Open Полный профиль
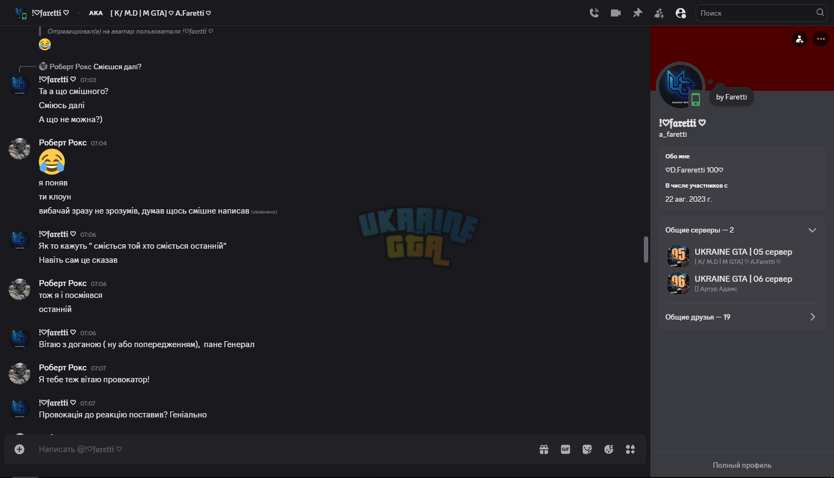Viewport: 834px width, 478px height. 742,465
